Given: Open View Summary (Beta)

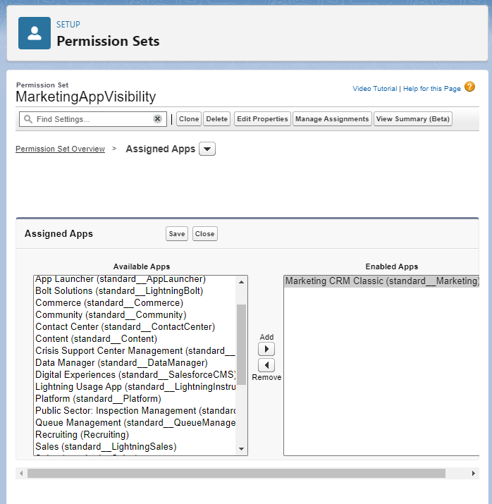Looking at the screenshot, I should pos(413,119).
